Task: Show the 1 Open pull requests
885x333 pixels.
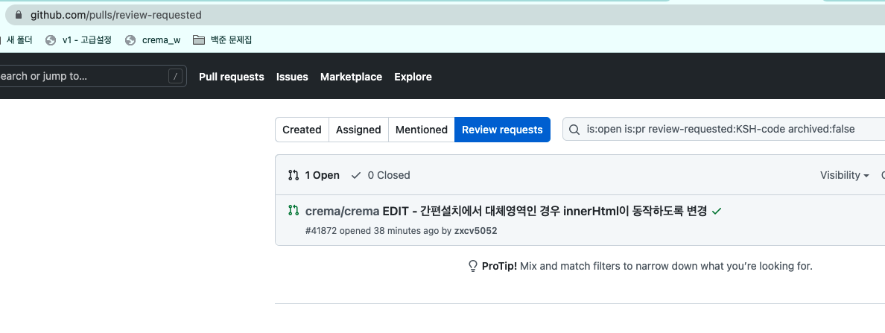Action: (x=314, y=175)
